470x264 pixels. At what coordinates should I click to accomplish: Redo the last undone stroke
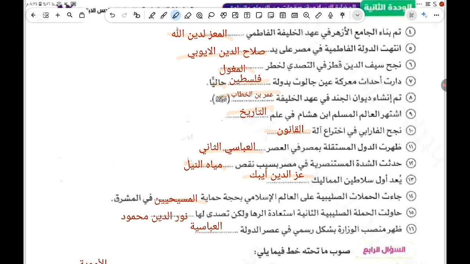coord(124,15)
